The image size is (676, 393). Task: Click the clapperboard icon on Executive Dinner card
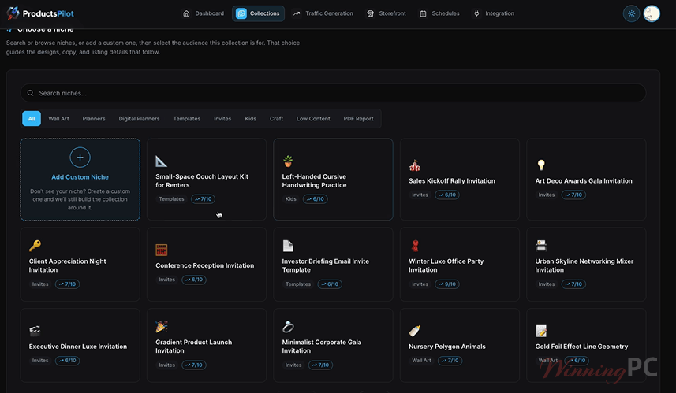tap(35, 331)
